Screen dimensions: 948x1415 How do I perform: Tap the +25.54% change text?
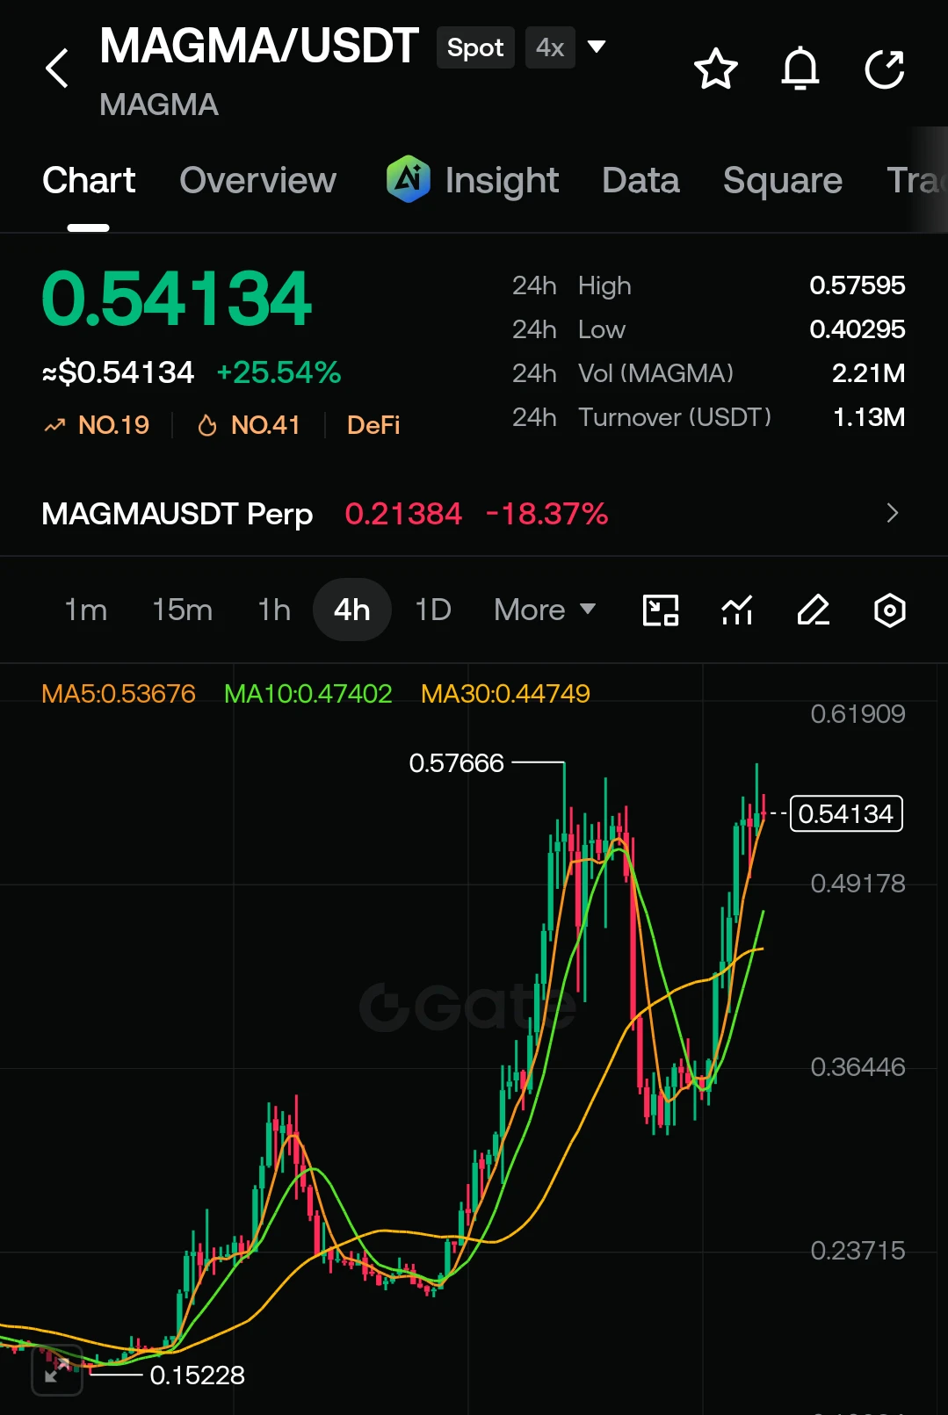point(279,372)
